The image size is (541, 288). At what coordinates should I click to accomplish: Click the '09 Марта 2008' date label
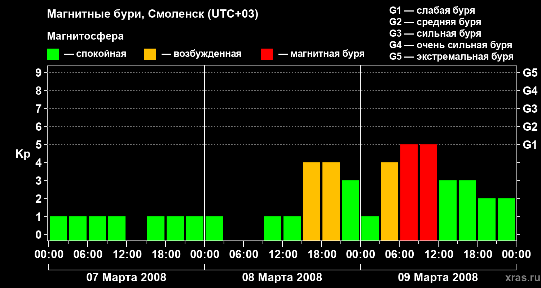tap(438, 278)
